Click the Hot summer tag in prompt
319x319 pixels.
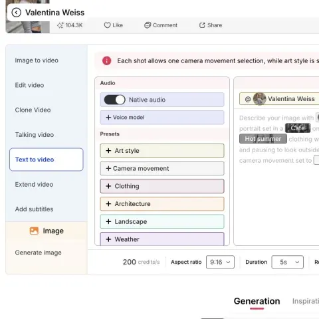pos(263,139)
